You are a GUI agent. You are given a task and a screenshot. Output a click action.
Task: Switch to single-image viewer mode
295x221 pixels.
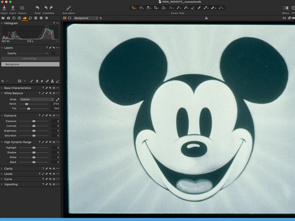tap(70, 18)
